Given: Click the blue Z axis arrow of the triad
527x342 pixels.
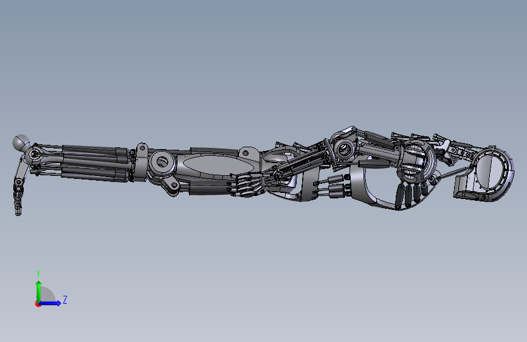Looking at the screenshot, I should 50,303.
